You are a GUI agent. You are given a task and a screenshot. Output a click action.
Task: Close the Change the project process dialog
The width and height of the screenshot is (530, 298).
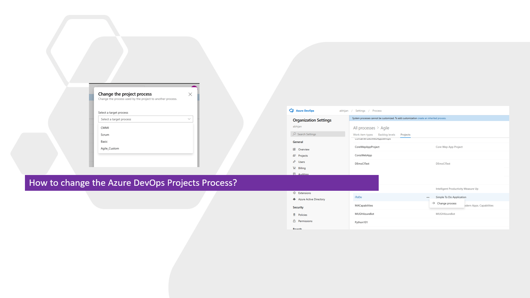click(x=190, y=94)
